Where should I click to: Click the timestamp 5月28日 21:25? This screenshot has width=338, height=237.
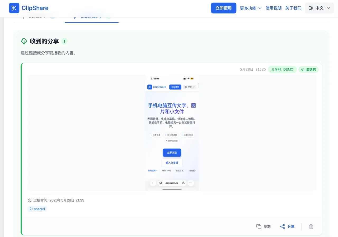pyautogui.click(x=253, y=69)
